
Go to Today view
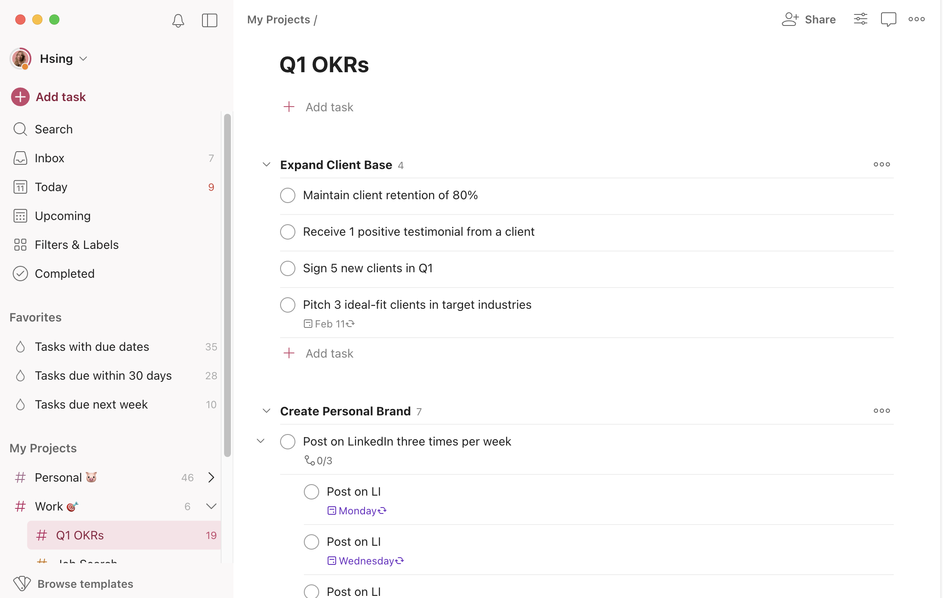(51, 187)
